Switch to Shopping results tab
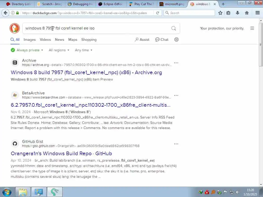Screen dimensions: 263x197 coord(89,40)
